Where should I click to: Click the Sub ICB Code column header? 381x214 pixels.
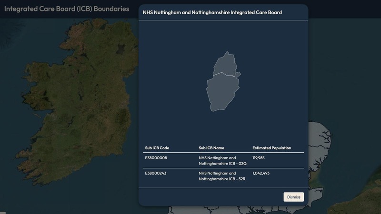157,148
